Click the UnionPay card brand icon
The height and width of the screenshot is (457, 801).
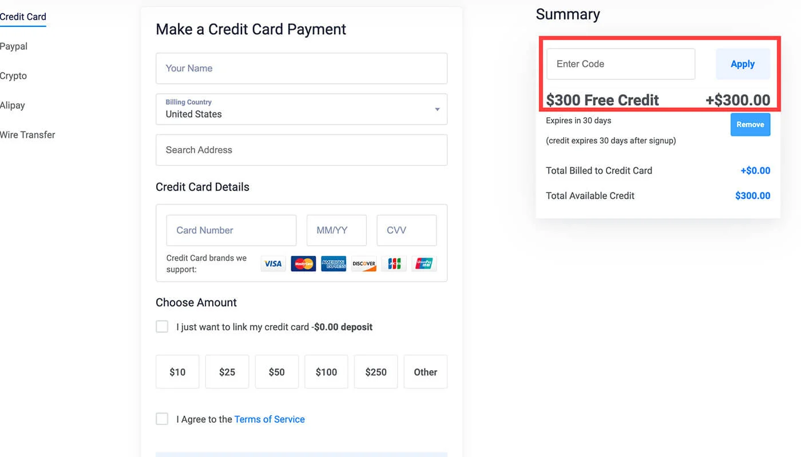pos(424,263)
